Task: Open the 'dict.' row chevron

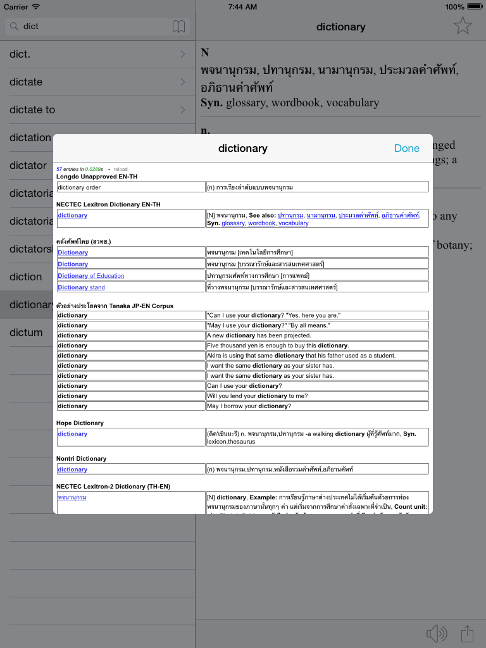Action: point(183,54)
